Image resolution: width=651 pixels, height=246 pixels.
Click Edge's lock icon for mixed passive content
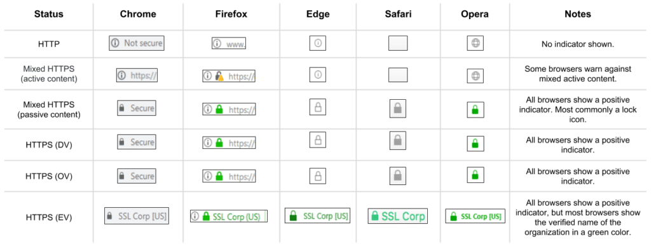(x=318, y=107)
